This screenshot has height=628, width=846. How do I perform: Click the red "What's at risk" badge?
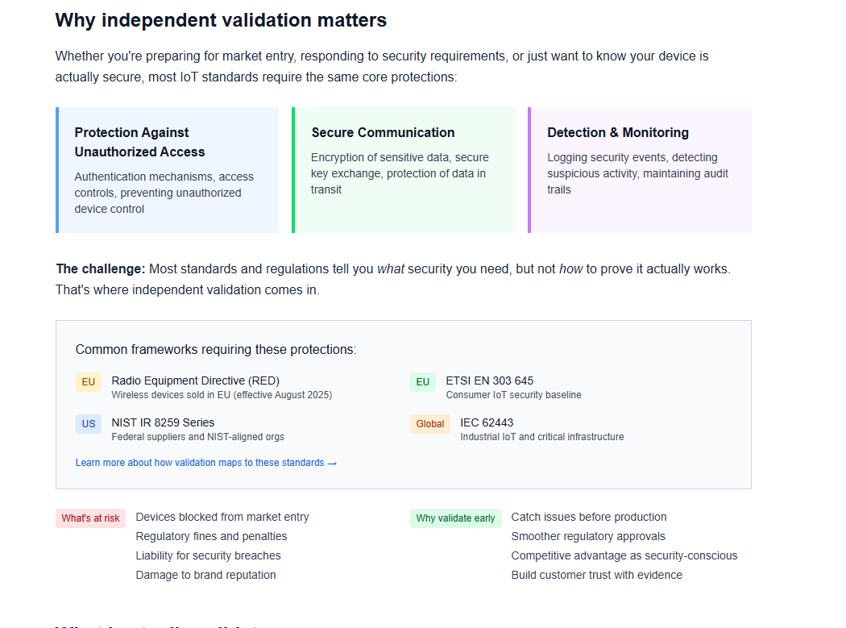click(90, 518)
